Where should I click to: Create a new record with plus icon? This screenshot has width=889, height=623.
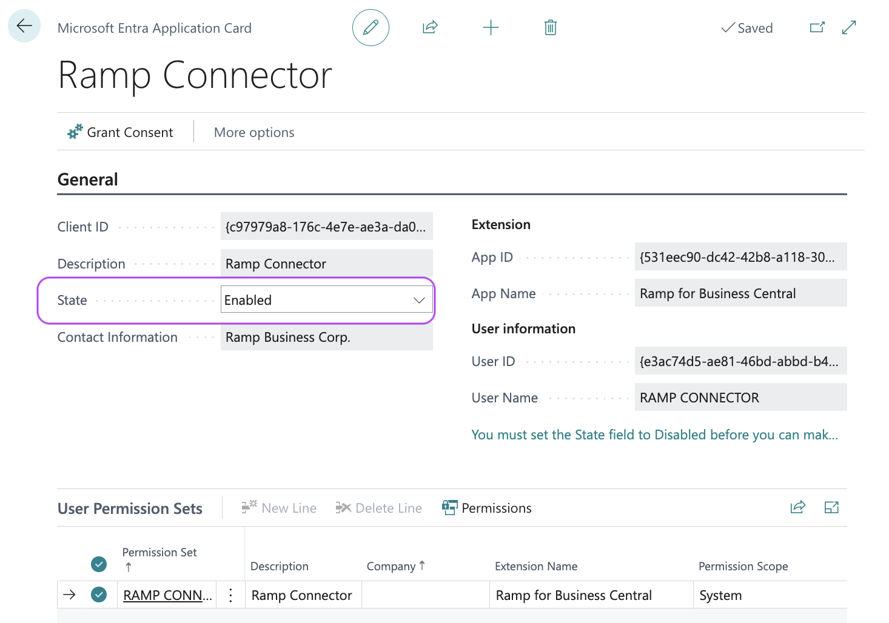point(491,27)
